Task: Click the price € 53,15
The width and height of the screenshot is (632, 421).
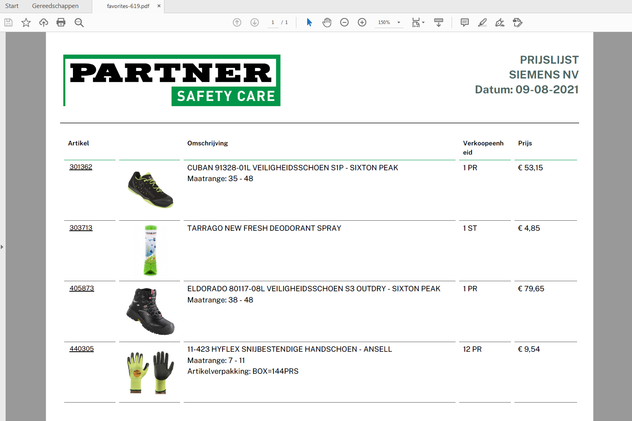Action: 530,167
